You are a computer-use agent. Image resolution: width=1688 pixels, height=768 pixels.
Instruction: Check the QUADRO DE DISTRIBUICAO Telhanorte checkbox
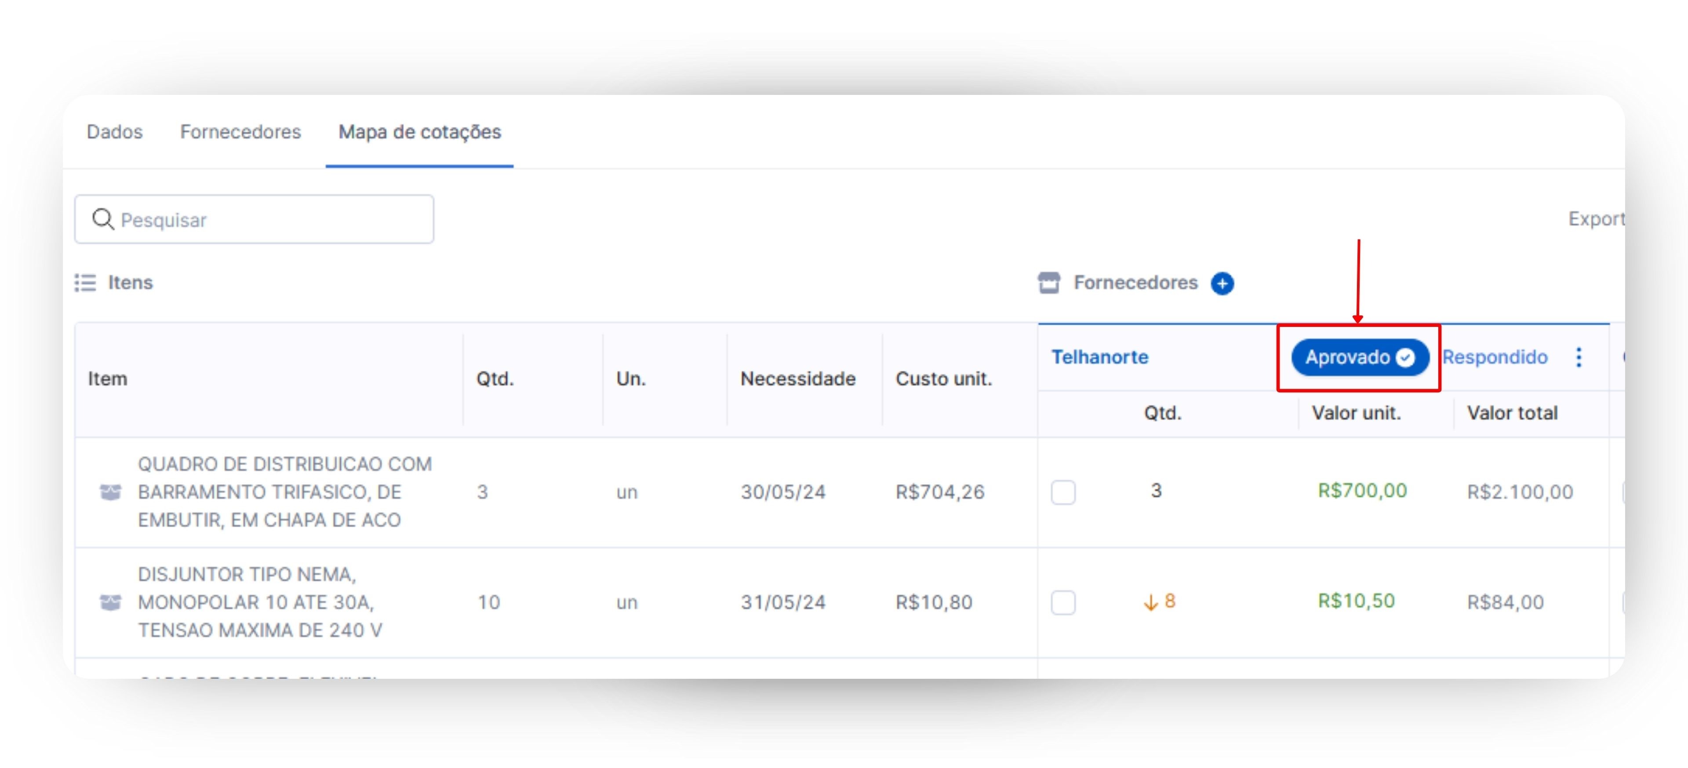[1063, 492]
